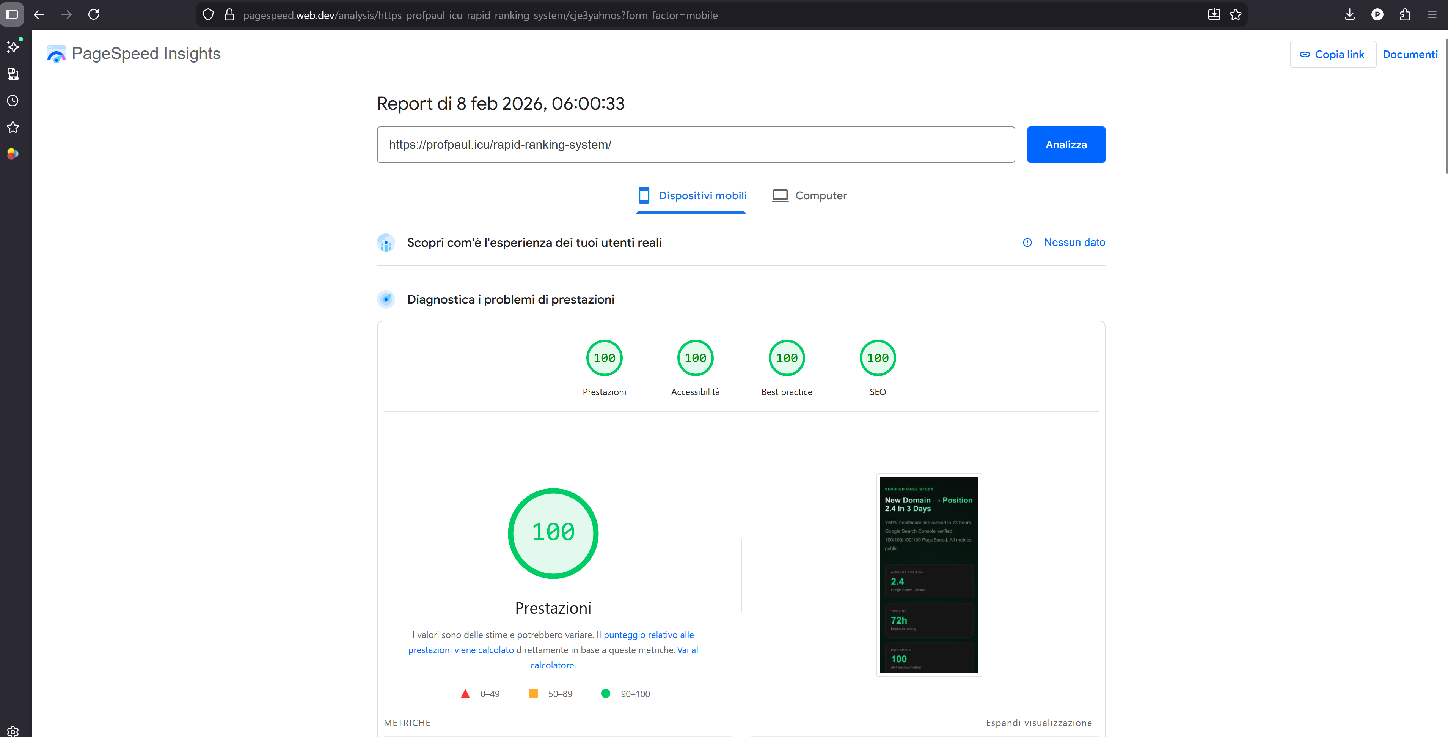Open the bookmarks star in sidebar
This screenshot has height=737, width=1448.
pos(13,128)
